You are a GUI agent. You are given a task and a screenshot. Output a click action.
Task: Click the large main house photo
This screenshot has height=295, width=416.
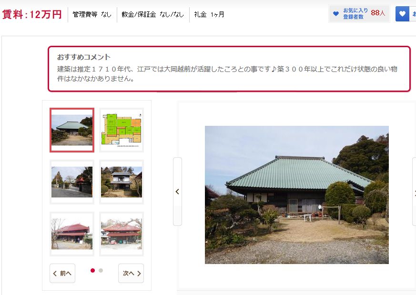(296, 195)
